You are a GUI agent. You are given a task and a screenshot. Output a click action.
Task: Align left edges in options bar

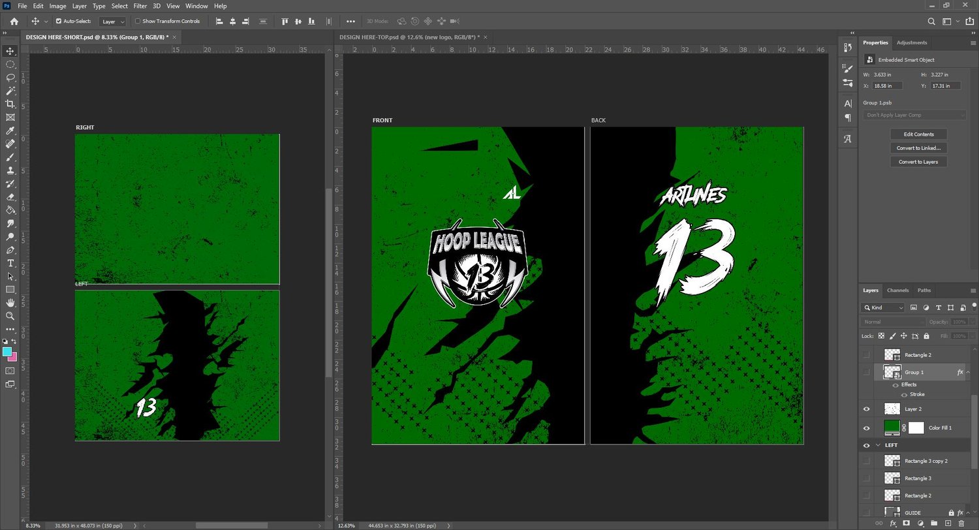tap(219, 22)
